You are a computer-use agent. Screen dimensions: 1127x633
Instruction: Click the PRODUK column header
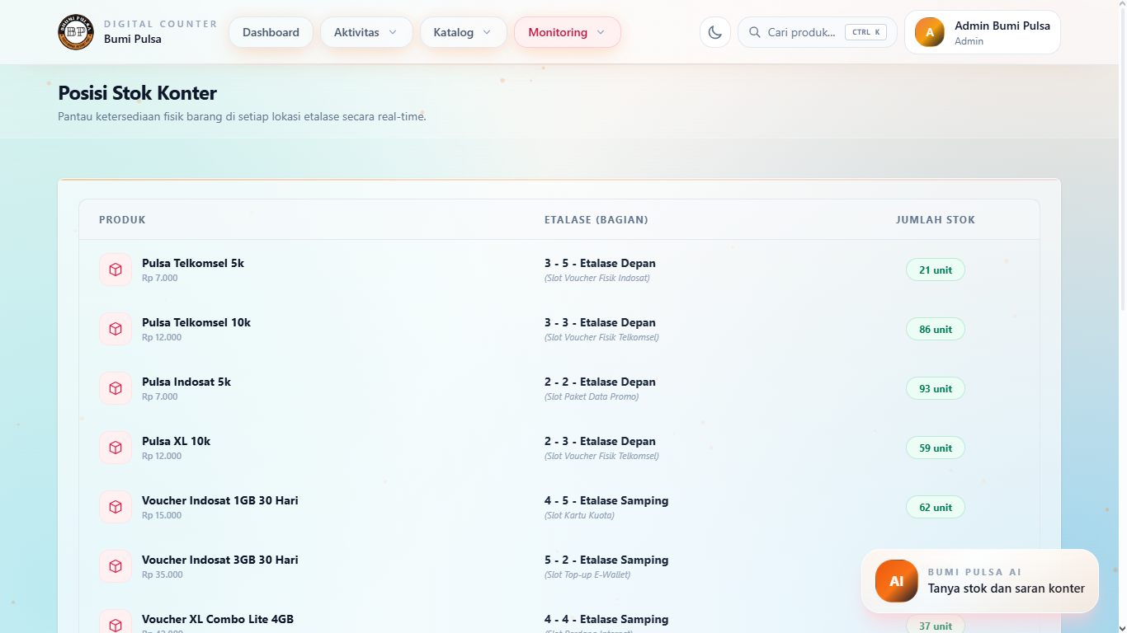122,220
